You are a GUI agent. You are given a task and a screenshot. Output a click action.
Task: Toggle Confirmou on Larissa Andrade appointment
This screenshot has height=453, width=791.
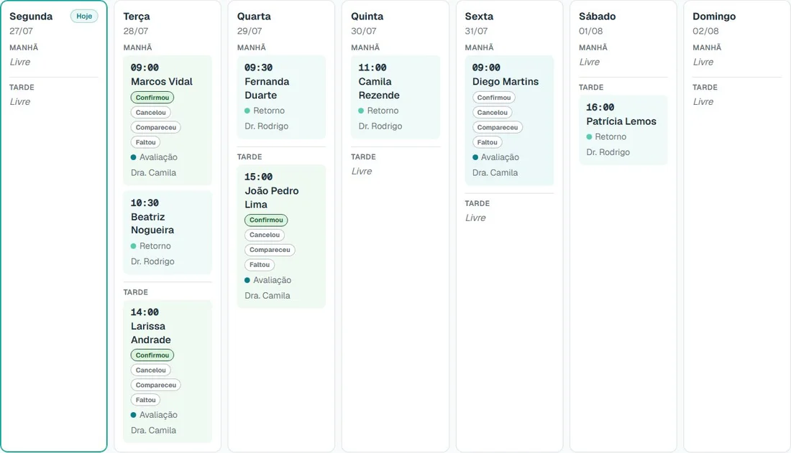coord(152,355)
